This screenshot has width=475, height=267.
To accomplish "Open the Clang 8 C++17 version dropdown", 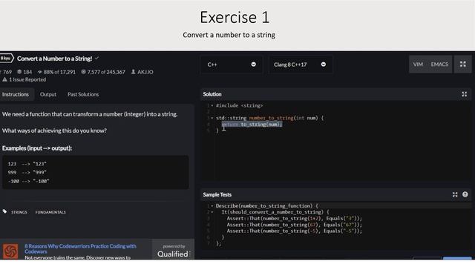I will click(x=300, y=65).
